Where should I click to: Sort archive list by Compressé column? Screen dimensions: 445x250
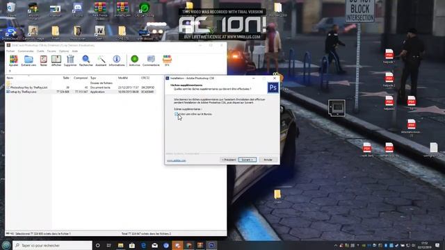pos(80,78)
